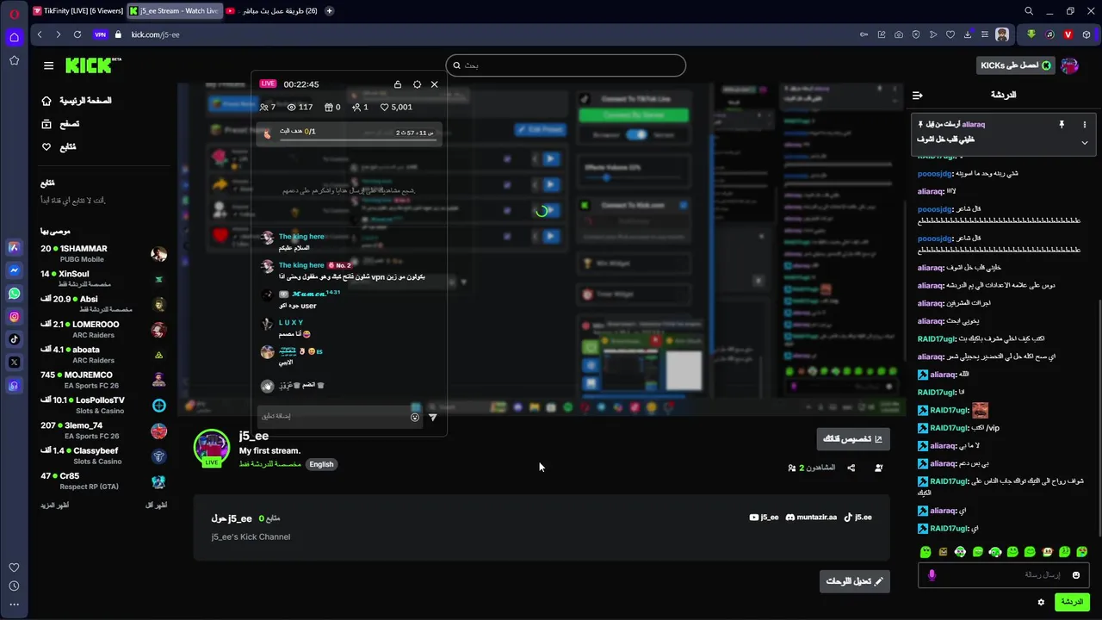
Task: Open Classybeef recommended channel
Action: point(103,456)
